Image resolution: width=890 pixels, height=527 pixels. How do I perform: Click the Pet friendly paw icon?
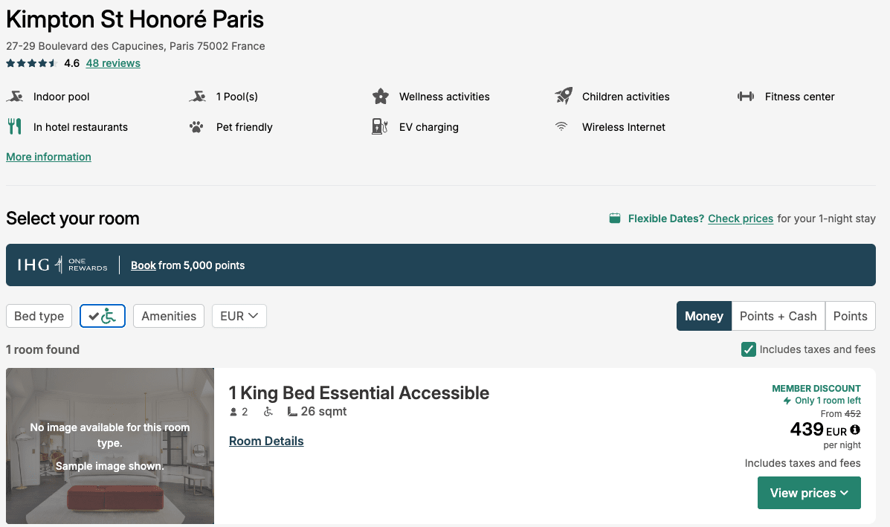click(x=196, y=127)
